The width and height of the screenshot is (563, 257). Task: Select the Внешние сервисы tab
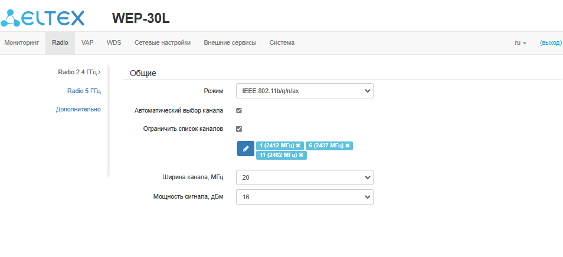[x=230, y=43]
